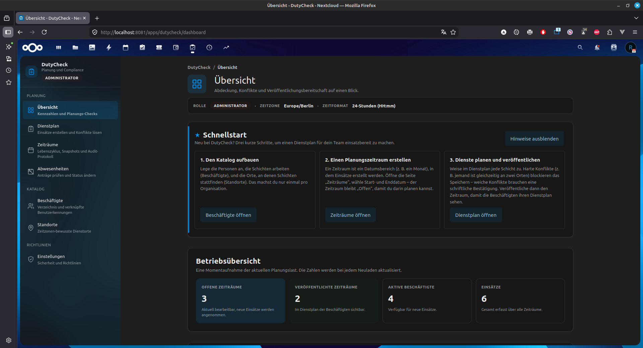The image size is (643, 348).
Task: Click the Europe/Berlin timezone value
Action: click(x=299, y=106)
